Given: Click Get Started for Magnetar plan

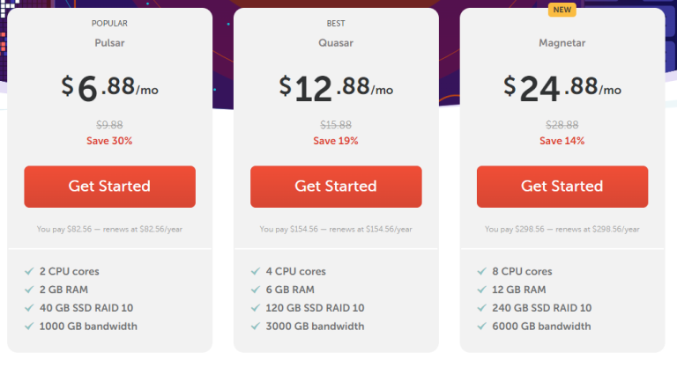Looking at the screenshot, I should point(562,187).
